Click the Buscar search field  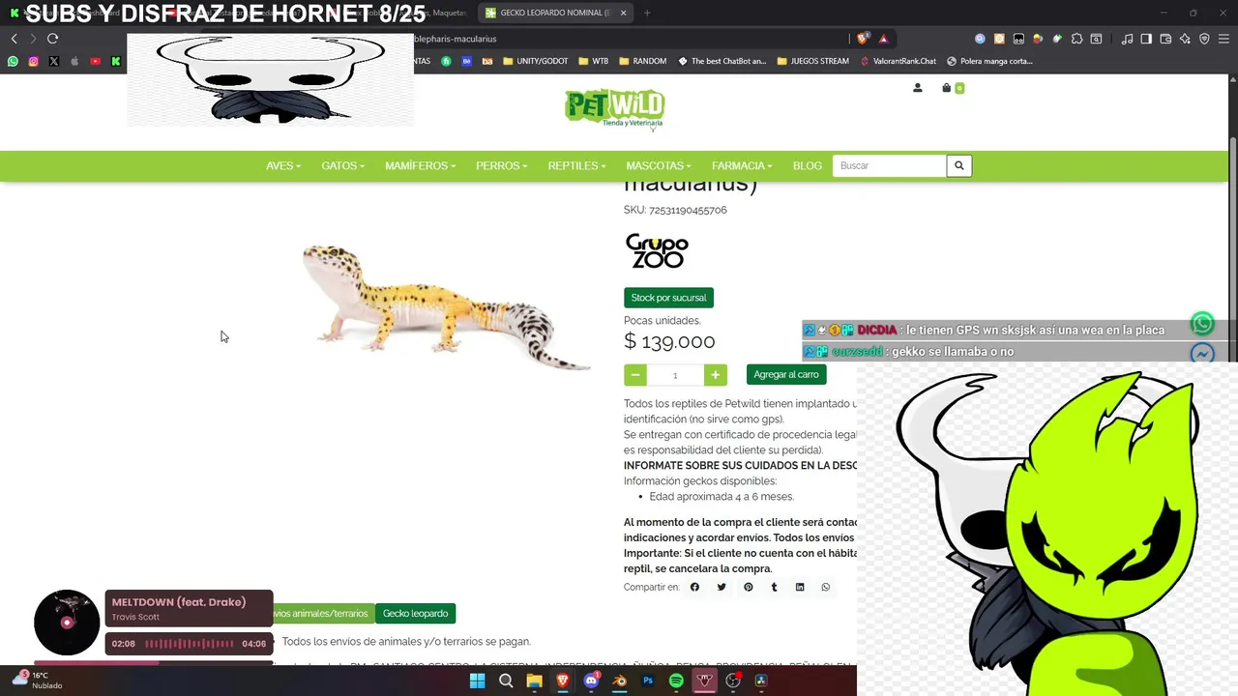point(889,166)
